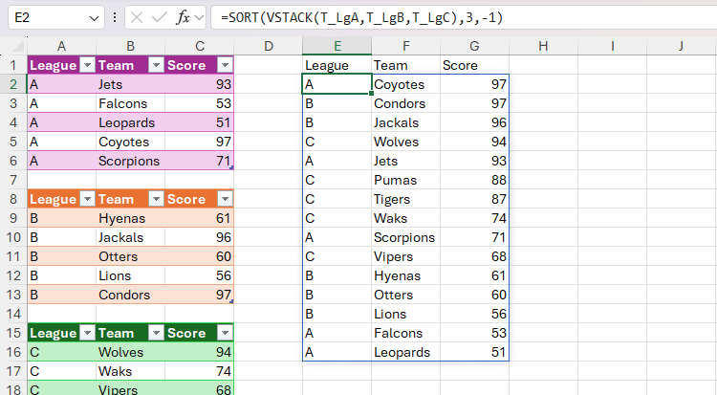The width and height of the screenshot is (717, 395).
Task: Select the Scorpions cell in column B
Action: pyautogui.click(x=129, y=161)
